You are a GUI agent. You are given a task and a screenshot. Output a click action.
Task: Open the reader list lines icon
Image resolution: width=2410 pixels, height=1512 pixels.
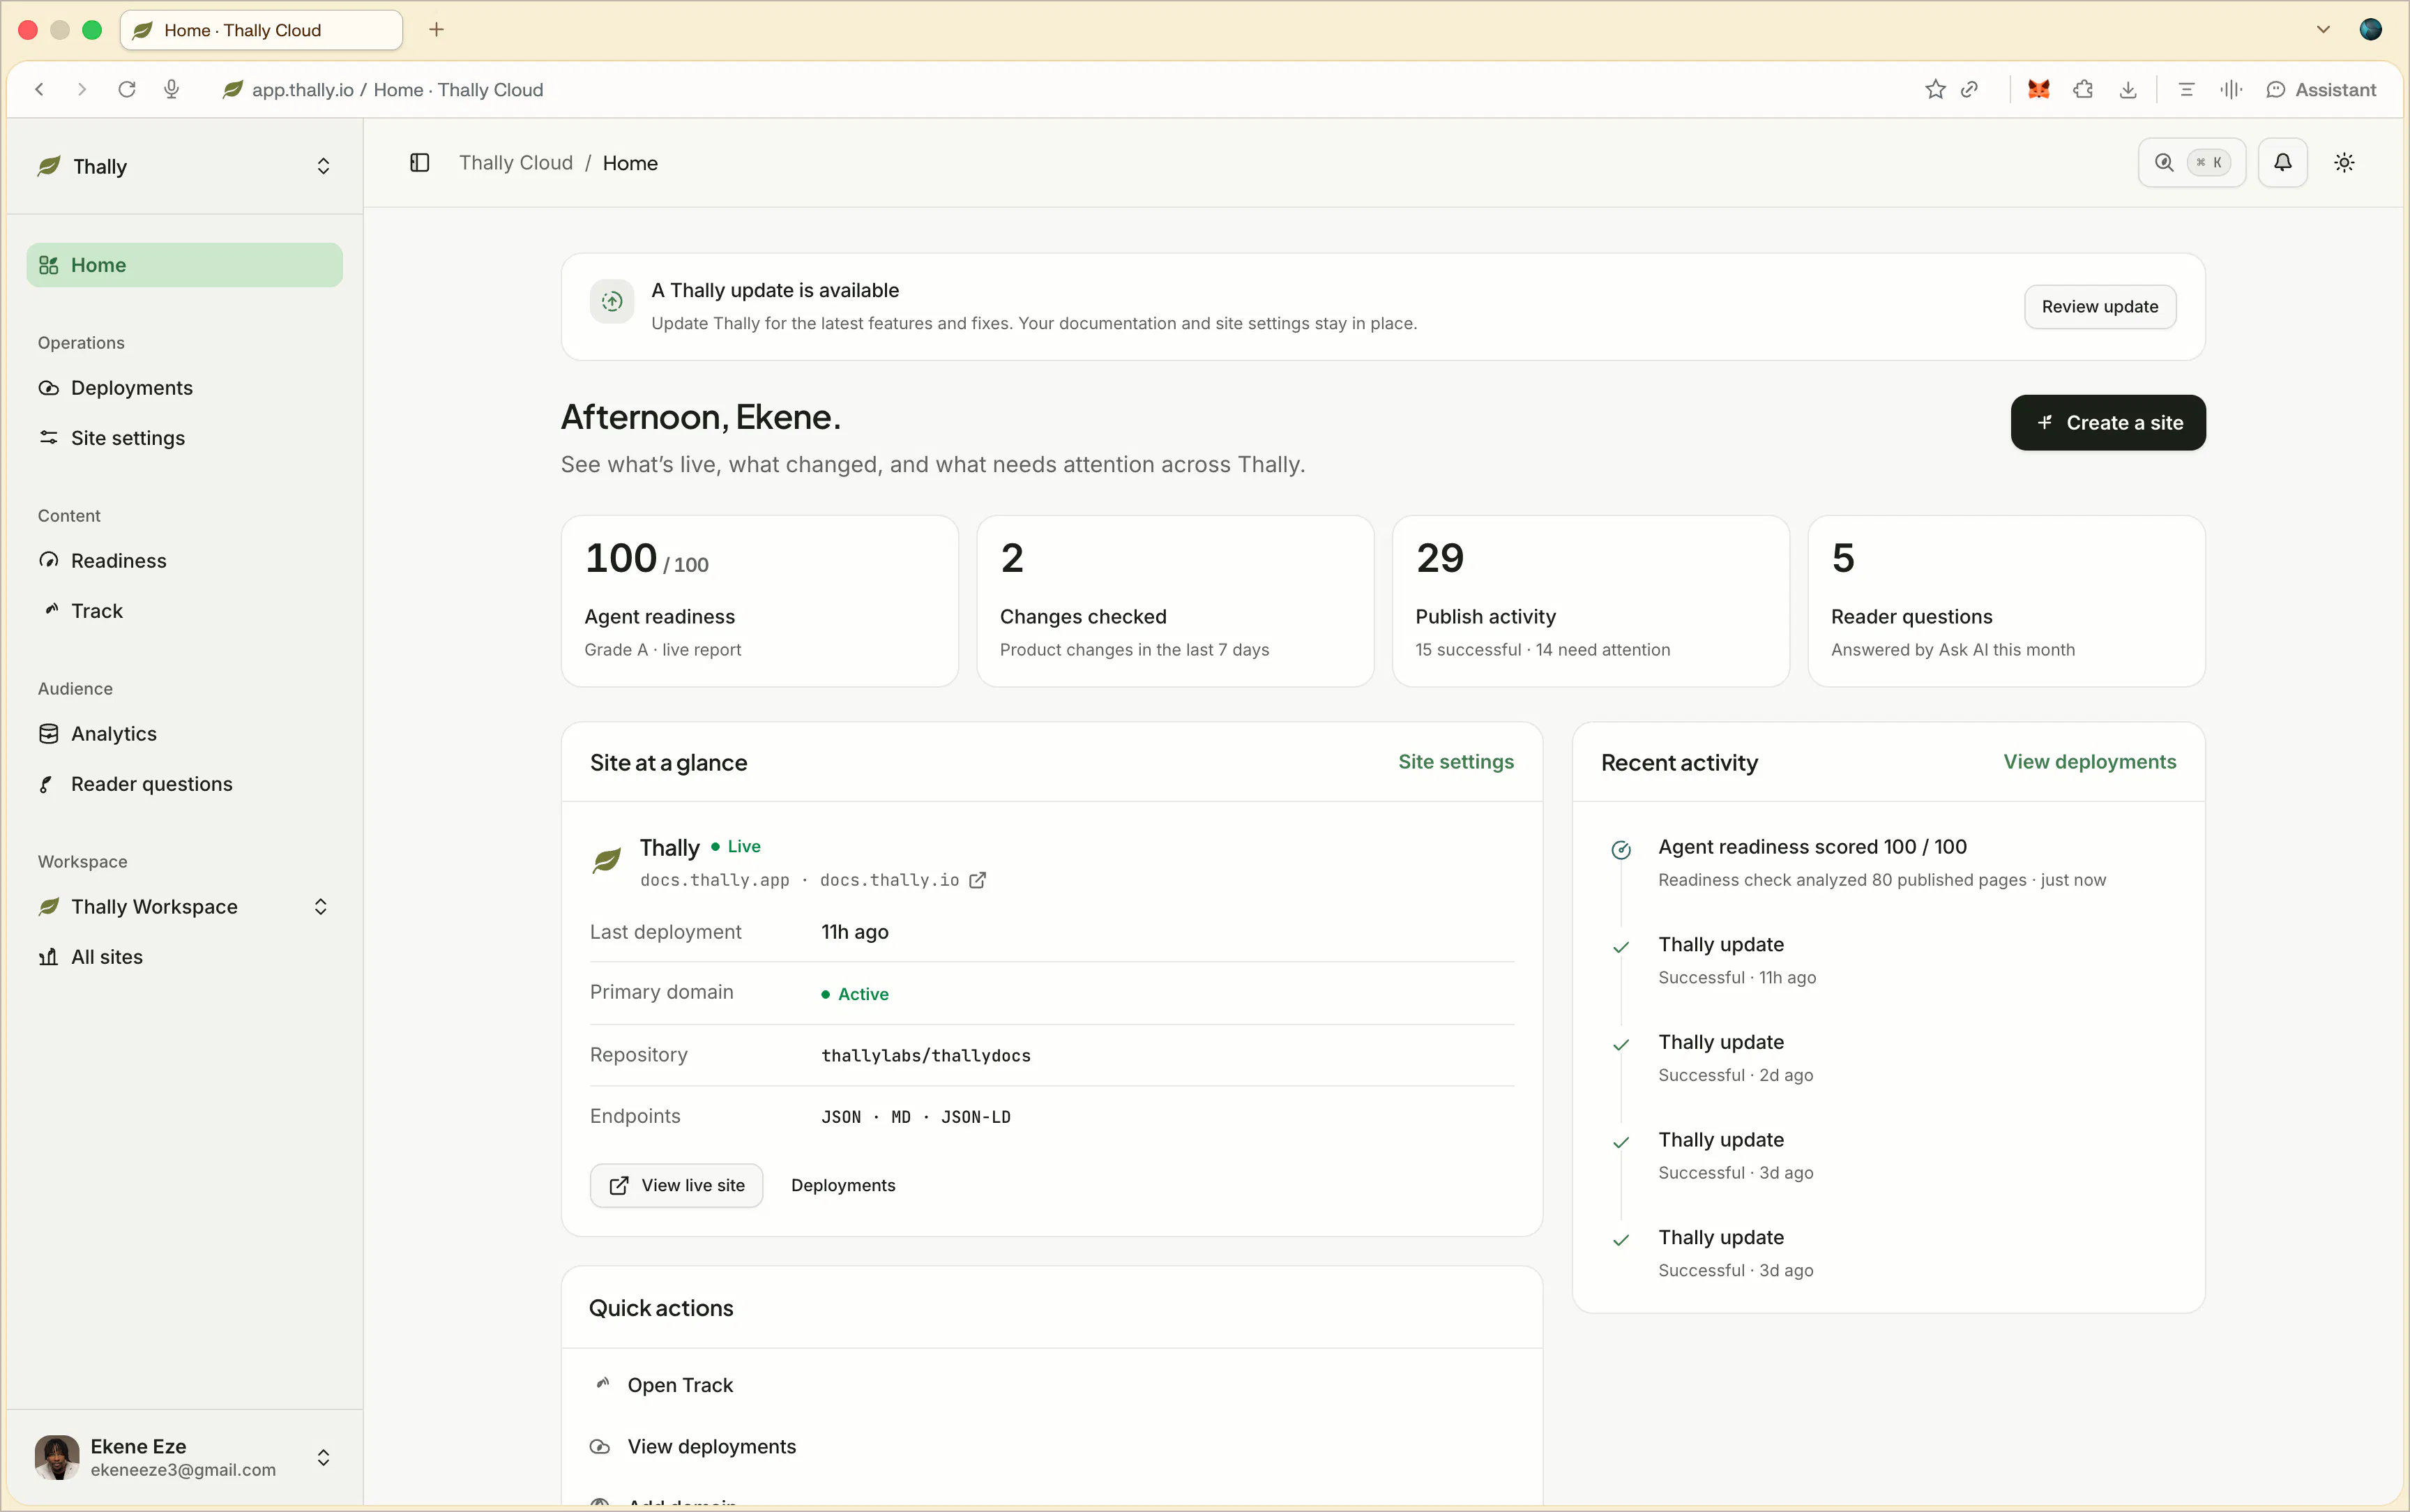[x=2186, y=89]
